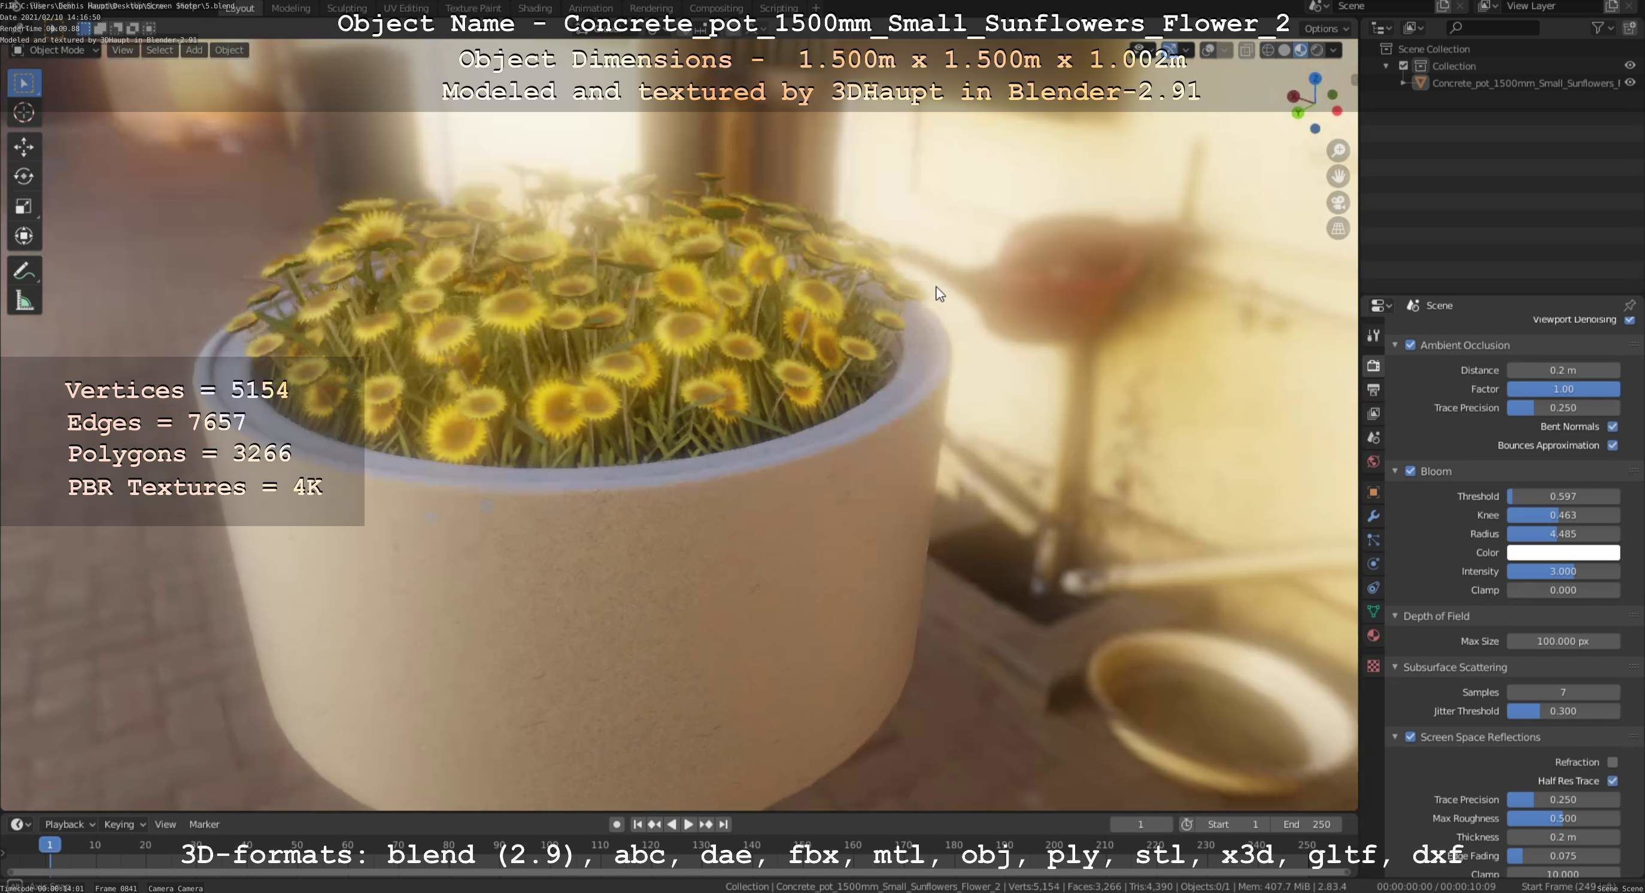
Task: Click the viewport zoom magnifier icon
Action: tap(1338, 151)
